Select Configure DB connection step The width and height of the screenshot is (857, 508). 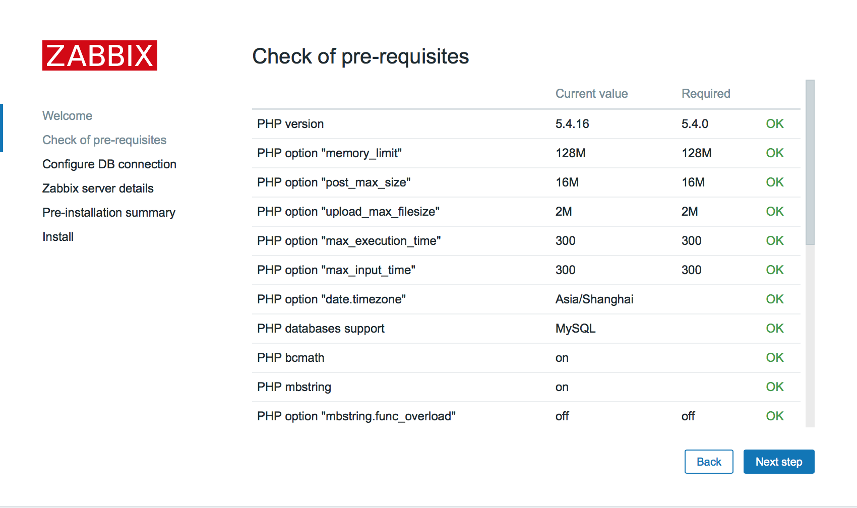tap(109, 164)
